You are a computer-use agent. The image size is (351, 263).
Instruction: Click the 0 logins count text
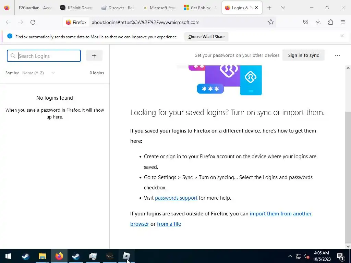[x=97, y=73]
